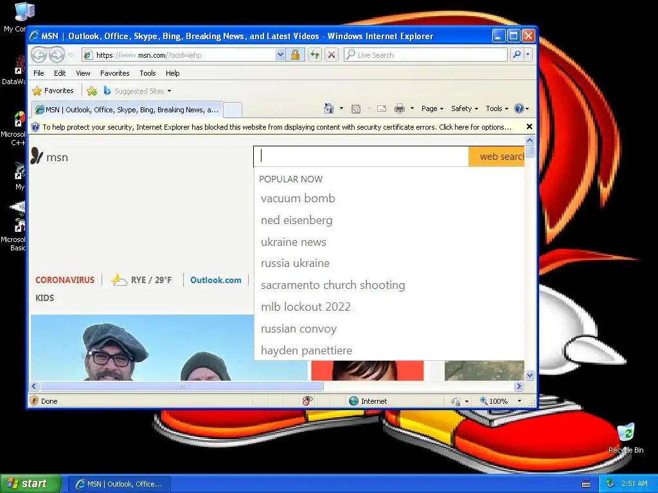Select sacramento church shooting suggestion
The height and width of the screenshot is (493, 658).
point(333,285)
